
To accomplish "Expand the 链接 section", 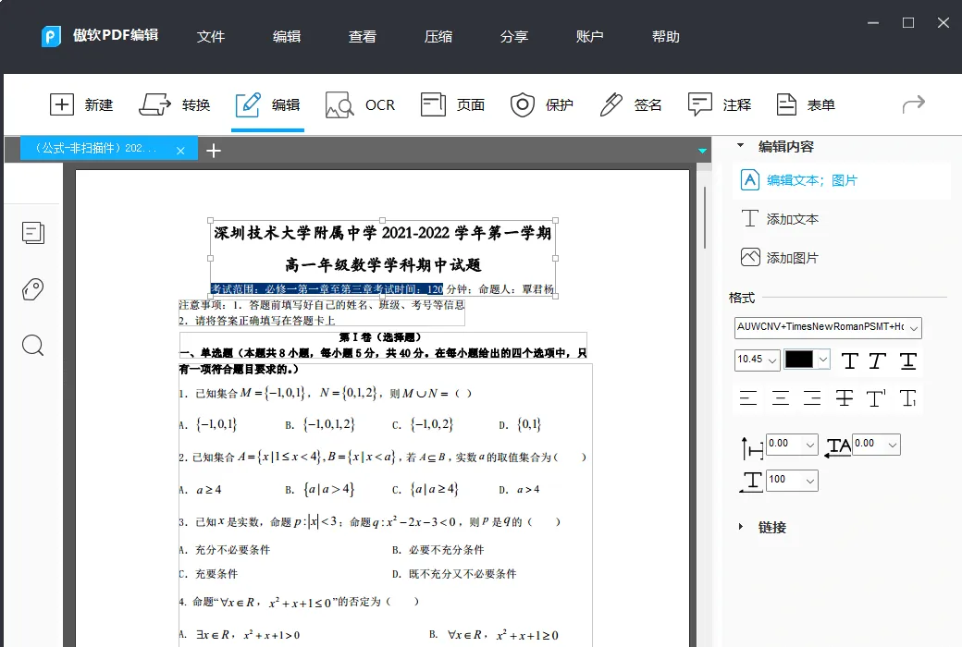I will pyautogui.click(x=741, y=527).
